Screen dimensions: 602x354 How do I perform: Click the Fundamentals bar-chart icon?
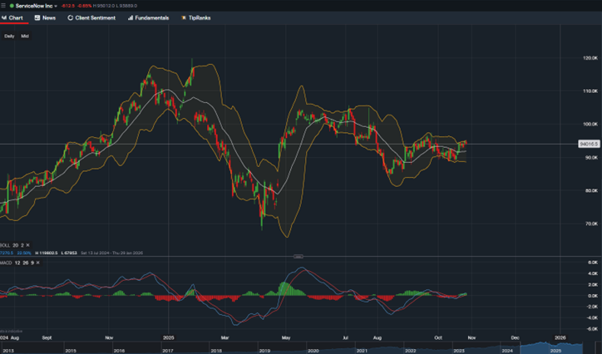(x=131, y=17)
